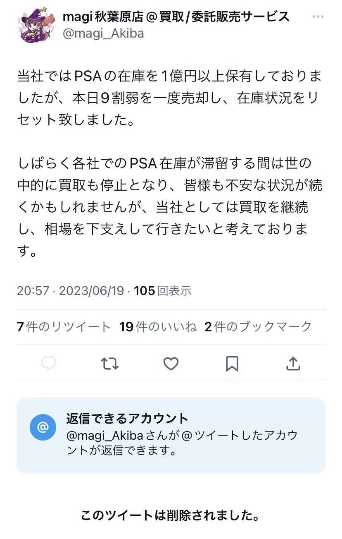
Task: View the 7件のリツイート list
Action: [x=64, y=327]
